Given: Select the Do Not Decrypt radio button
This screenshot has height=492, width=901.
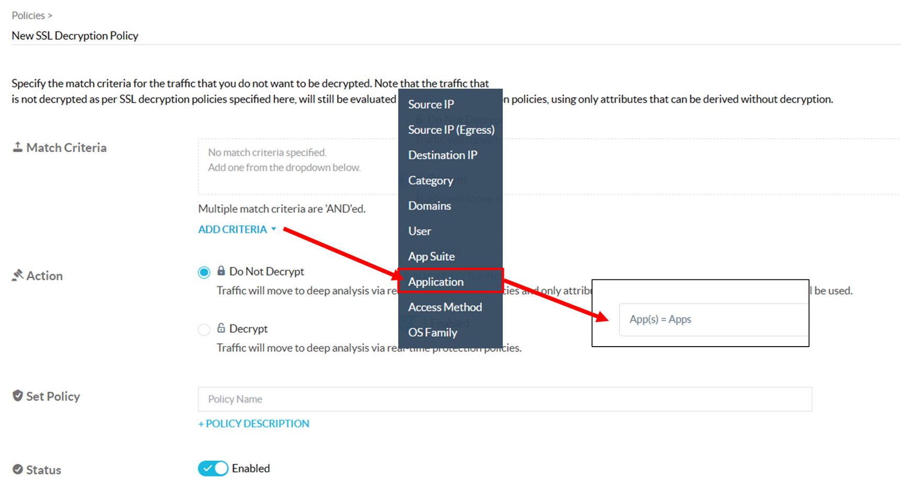Looking at the screenshot, I should (204, 272).
